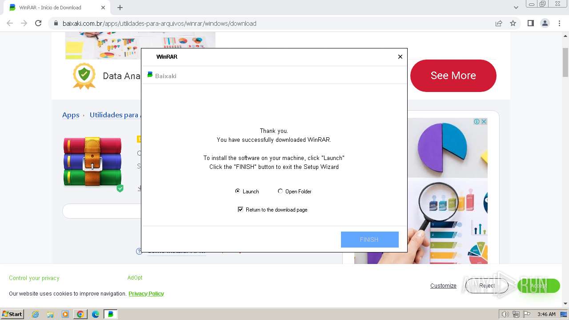Image resolution: width=569 pixels, height=320 pixels.
Task: Switch to Chrome in the taskbar
Action: pos(80,314)
